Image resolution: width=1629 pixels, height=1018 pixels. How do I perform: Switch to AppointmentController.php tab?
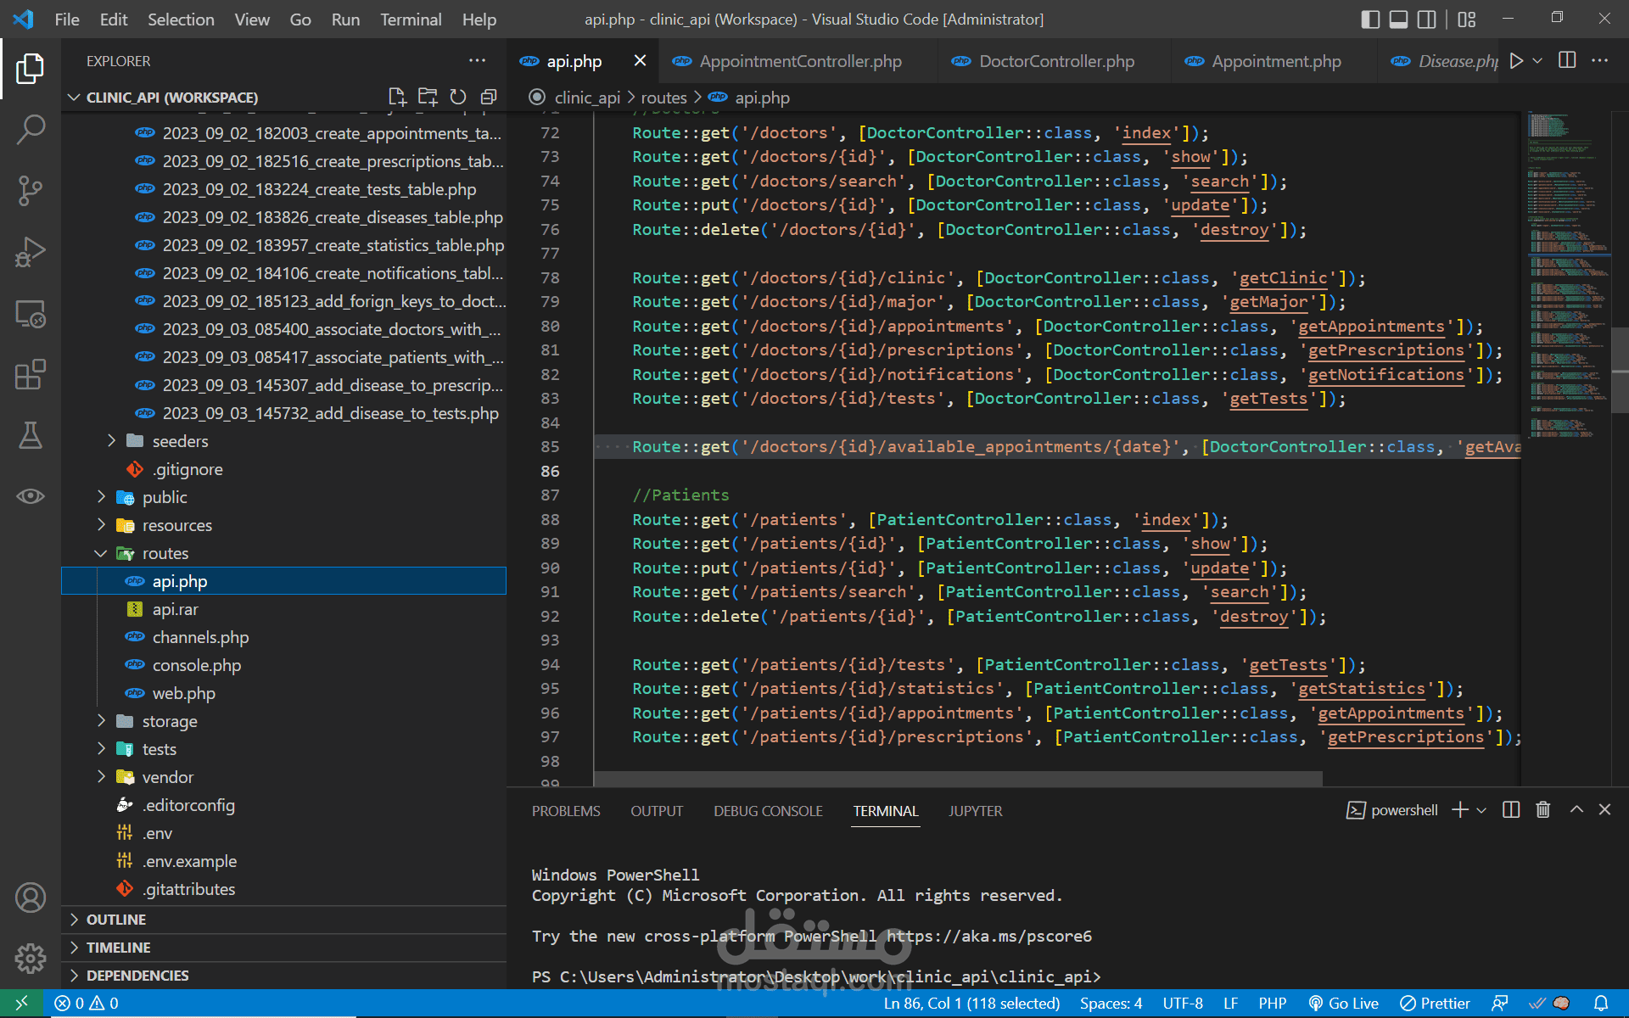[x=799, y=61]
